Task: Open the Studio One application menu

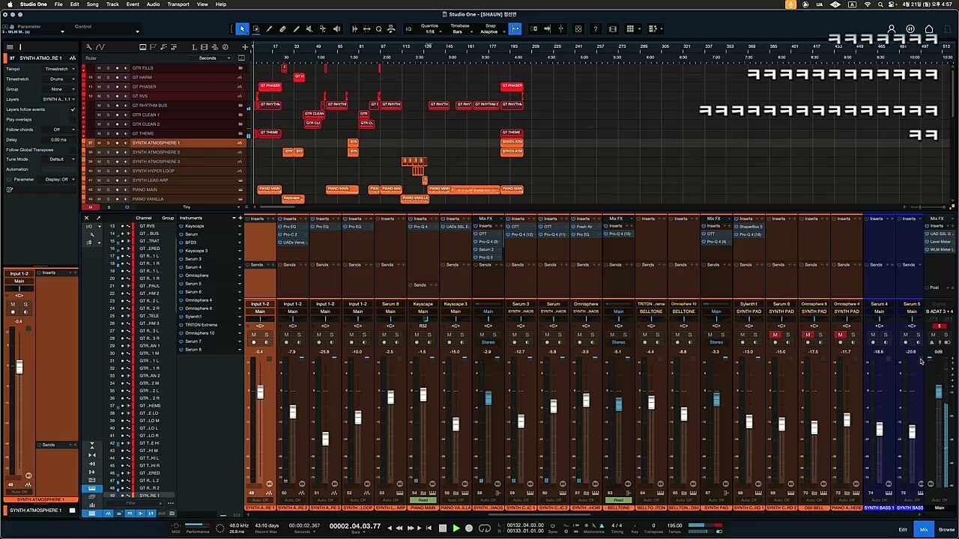Action: pos(33,4)
